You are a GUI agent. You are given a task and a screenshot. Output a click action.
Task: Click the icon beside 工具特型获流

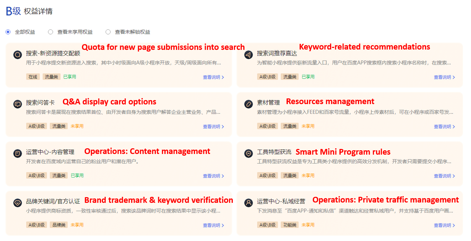(249, 153)
